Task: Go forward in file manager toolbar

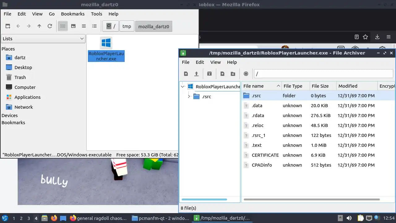Action: pyautogui.click(x=29, y=26)
